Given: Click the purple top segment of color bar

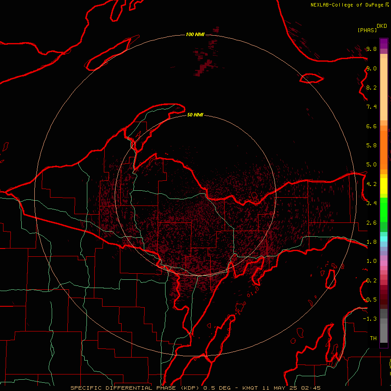Looking at the screenshot, I should point(384,43).
